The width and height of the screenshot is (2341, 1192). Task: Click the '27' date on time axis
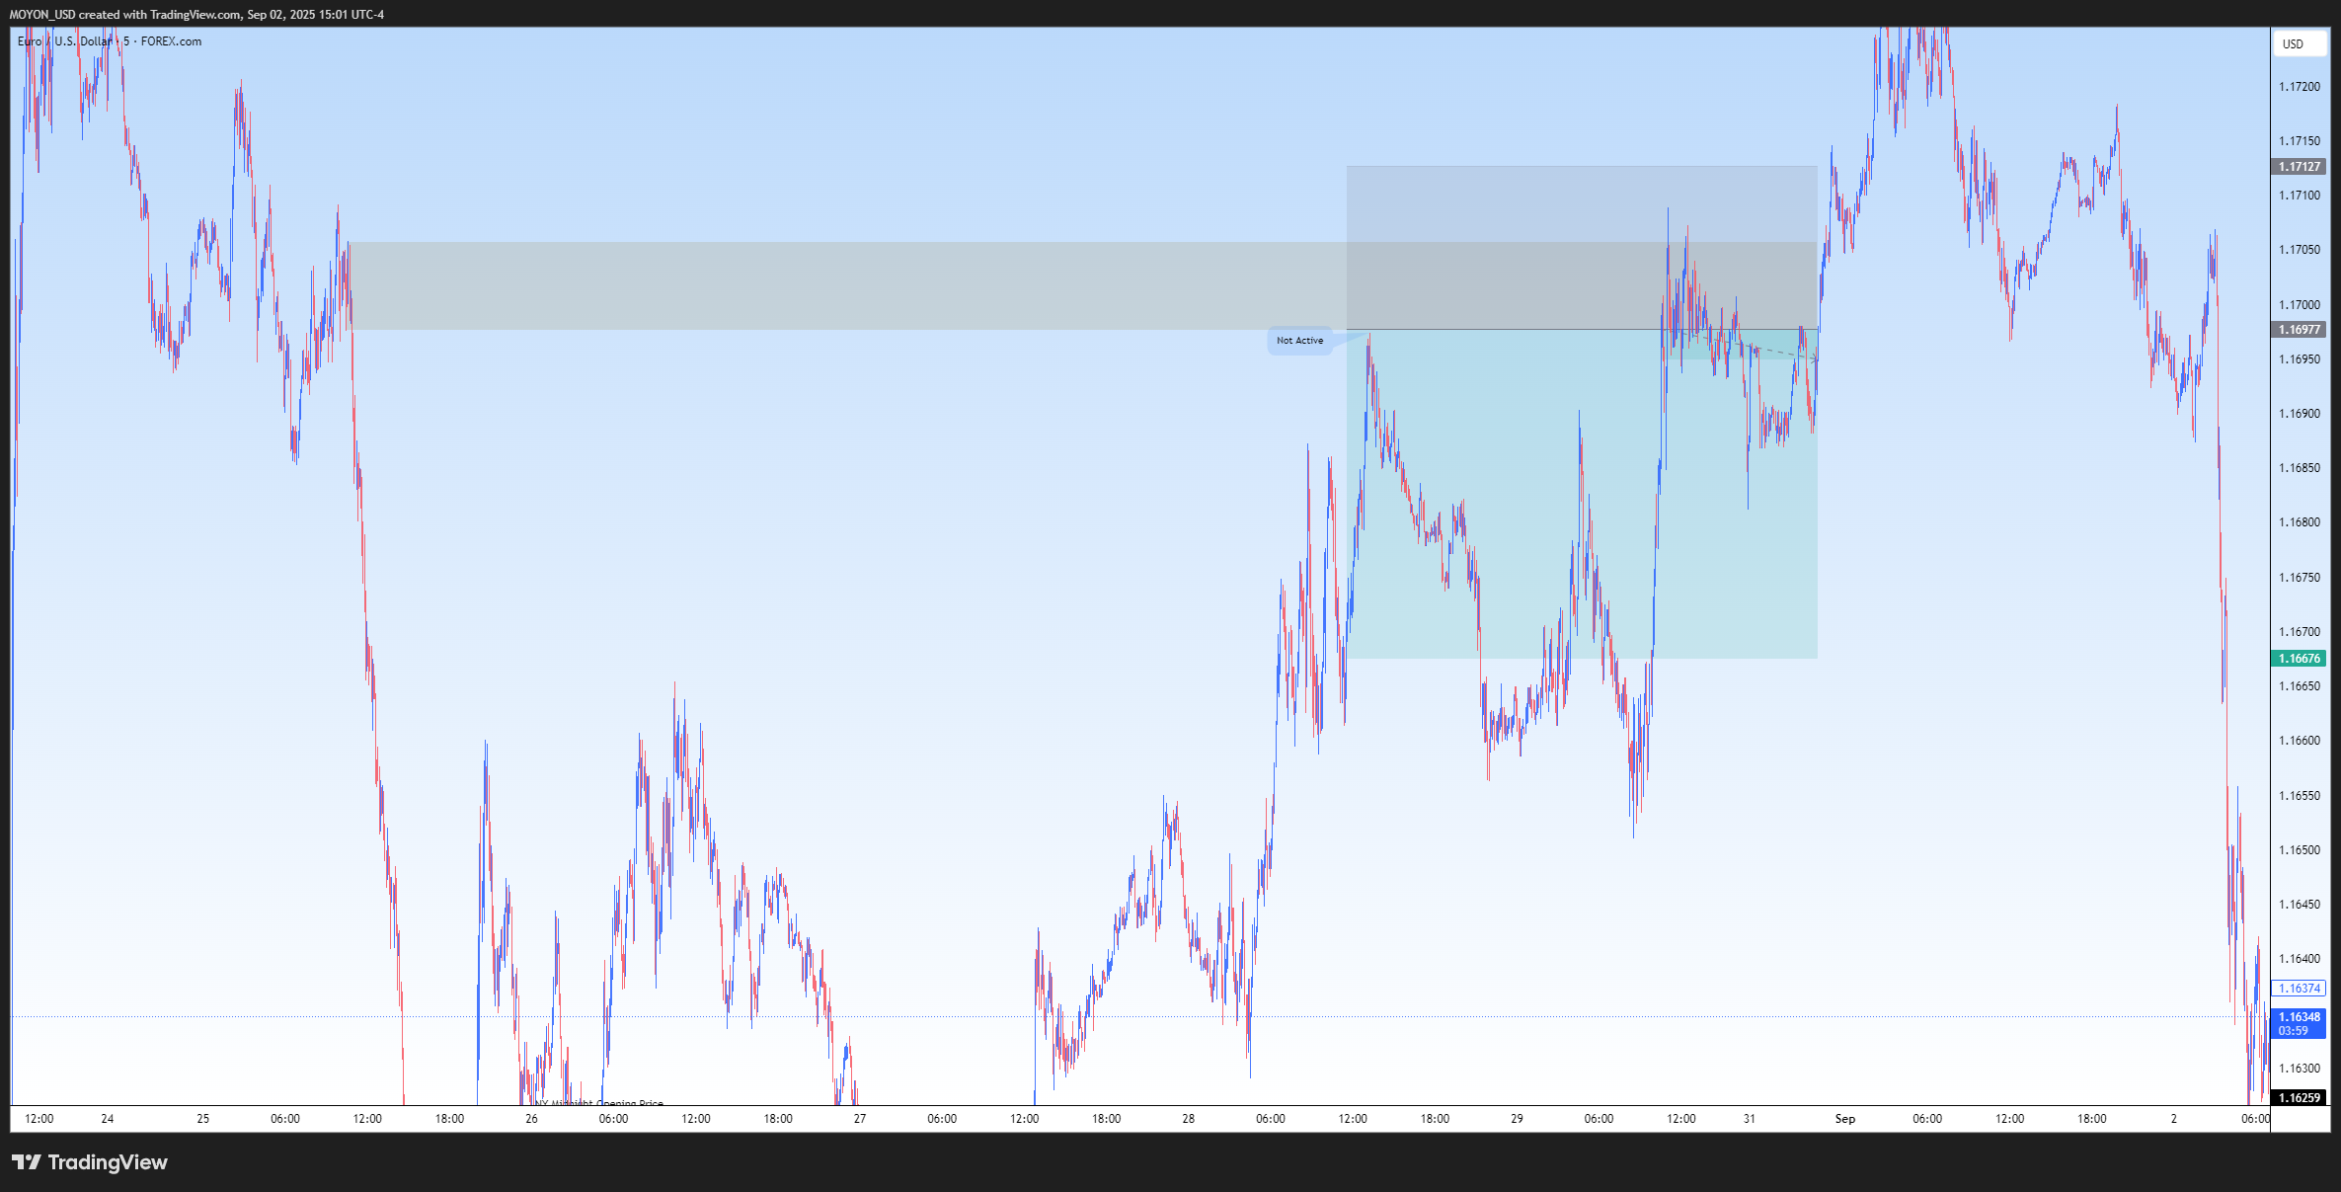point(860,1119)
